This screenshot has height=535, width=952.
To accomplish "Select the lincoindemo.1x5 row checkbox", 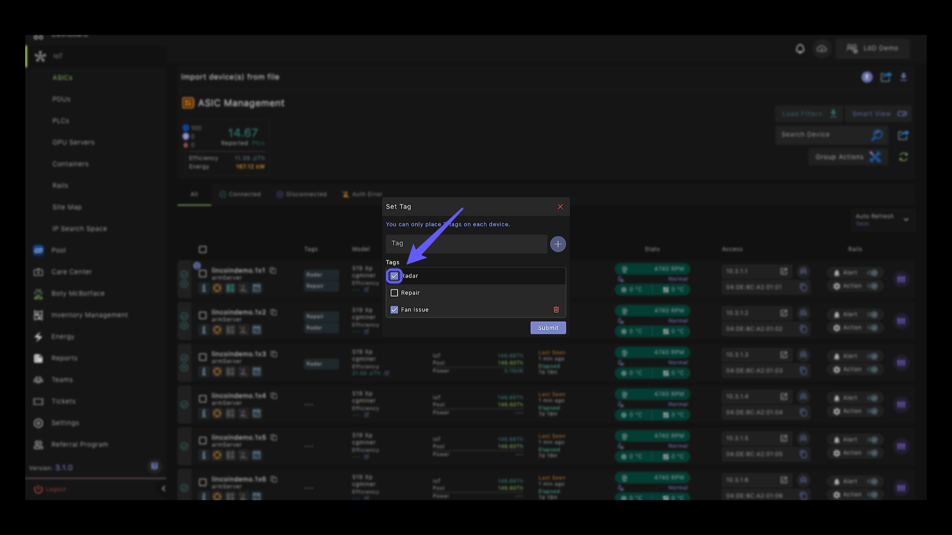I will (202, 440).
